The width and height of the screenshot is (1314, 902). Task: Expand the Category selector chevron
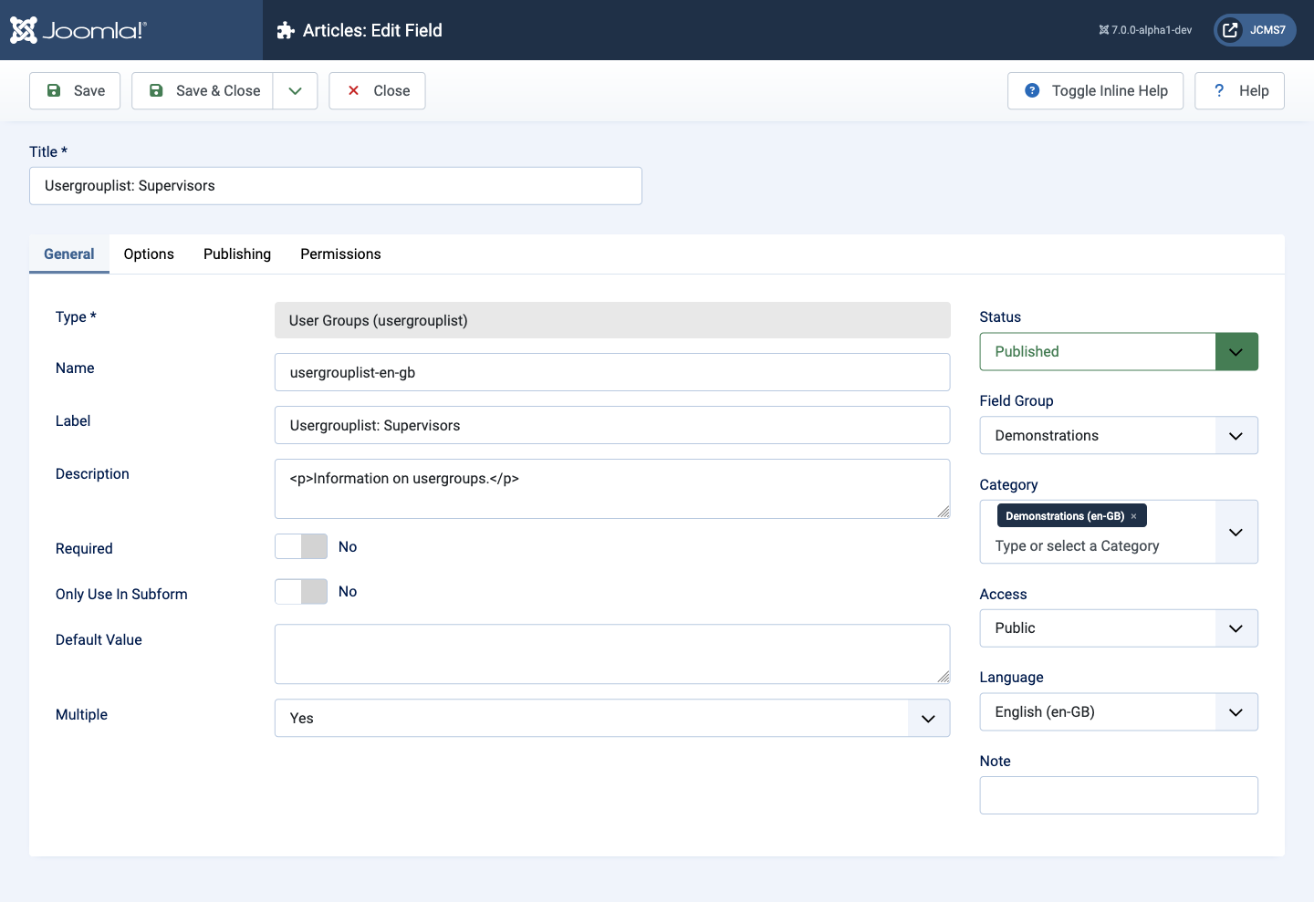[1236, 532]
